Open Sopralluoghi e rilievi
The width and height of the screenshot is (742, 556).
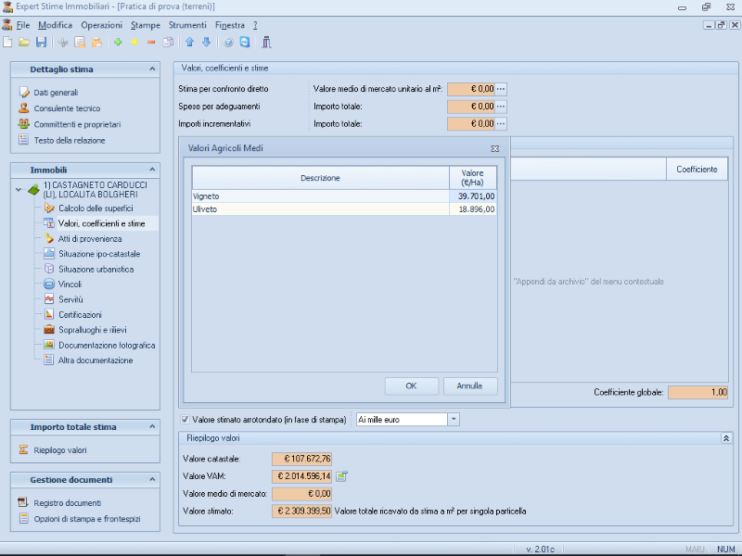pyautogui.click(x=92, y=330)
